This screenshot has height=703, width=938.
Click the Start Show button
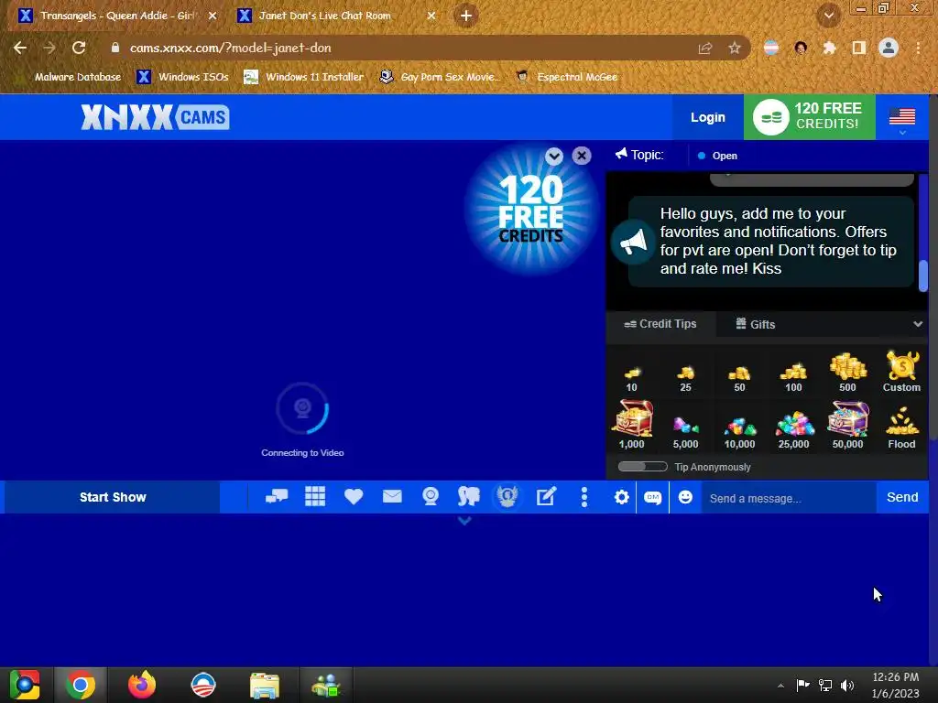113,497
